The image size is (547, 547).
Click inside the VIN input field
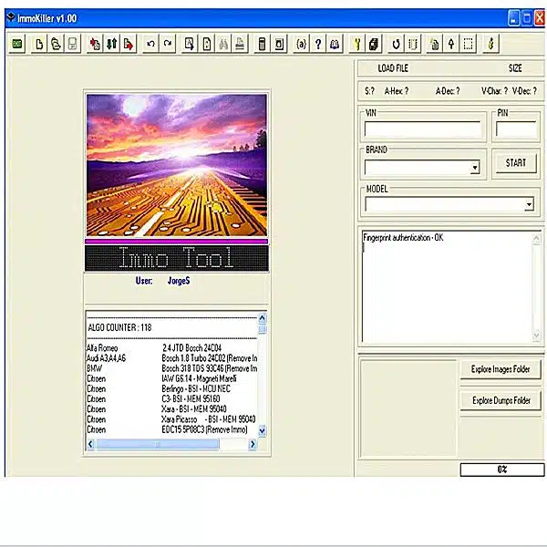tap(423, 129)
